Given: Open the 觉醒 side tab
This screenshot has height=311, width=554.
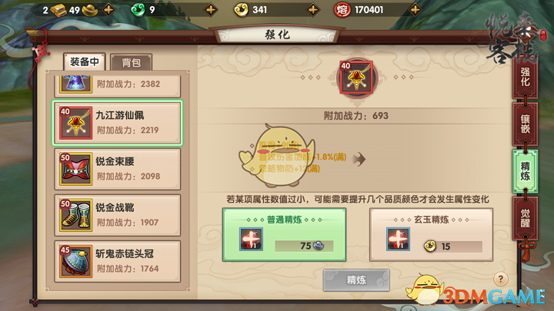Looking at the screenshot, I should (525, 218).
